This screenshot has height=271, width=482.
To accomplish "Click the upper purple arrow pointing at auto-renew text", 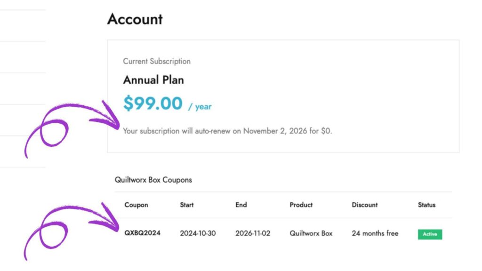I will coord(75,122).
